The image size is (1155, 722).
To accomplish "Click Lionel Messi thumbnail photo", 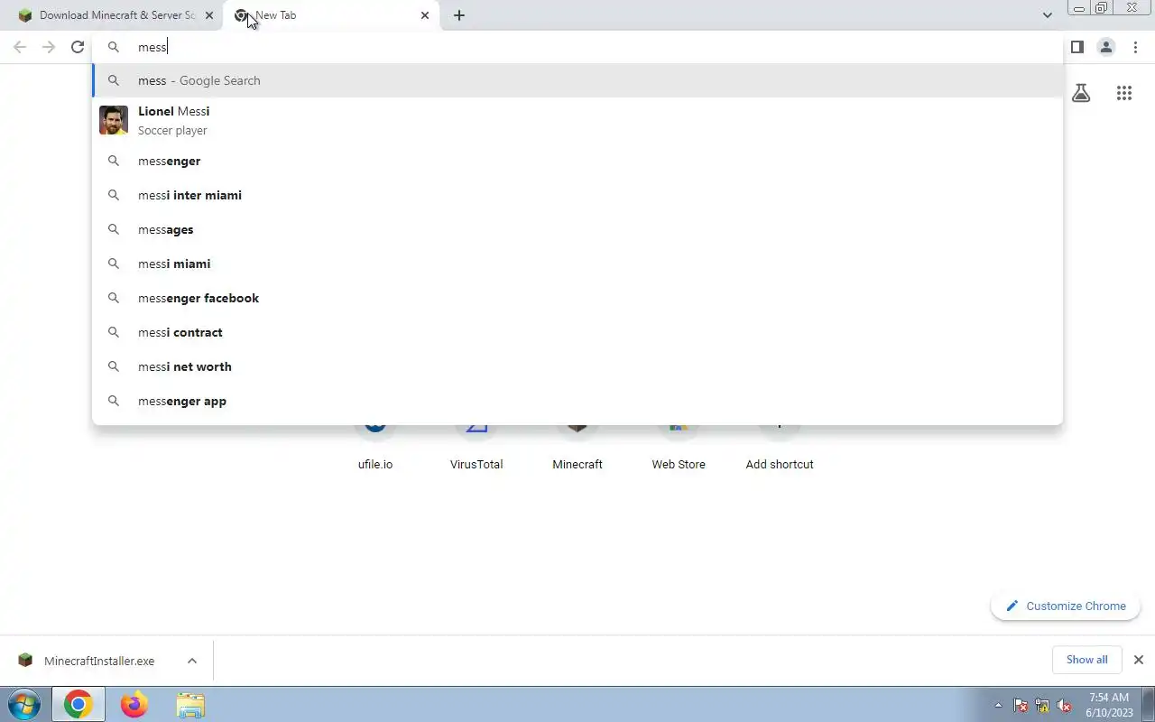I will 114,120.
